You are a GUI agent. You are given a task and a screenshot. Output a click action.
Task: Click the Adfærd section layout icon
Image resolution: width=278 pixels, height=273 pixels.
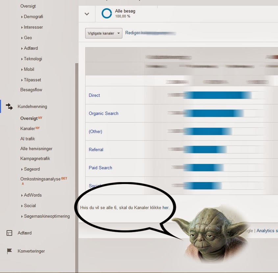tap(10, 233)
